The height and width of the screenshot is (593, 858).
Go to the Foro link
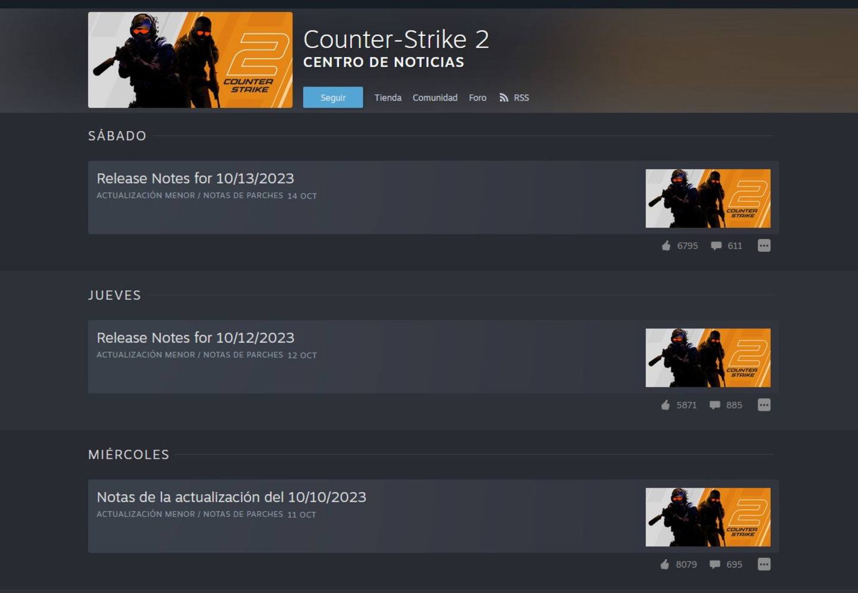tap(477, 98)
